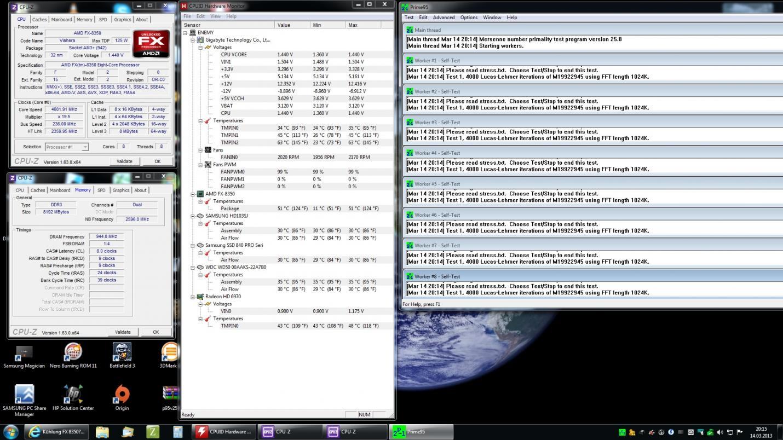
Task: Collapse the SAMSUNG HD103SJ node
Action: click(193, 216)
